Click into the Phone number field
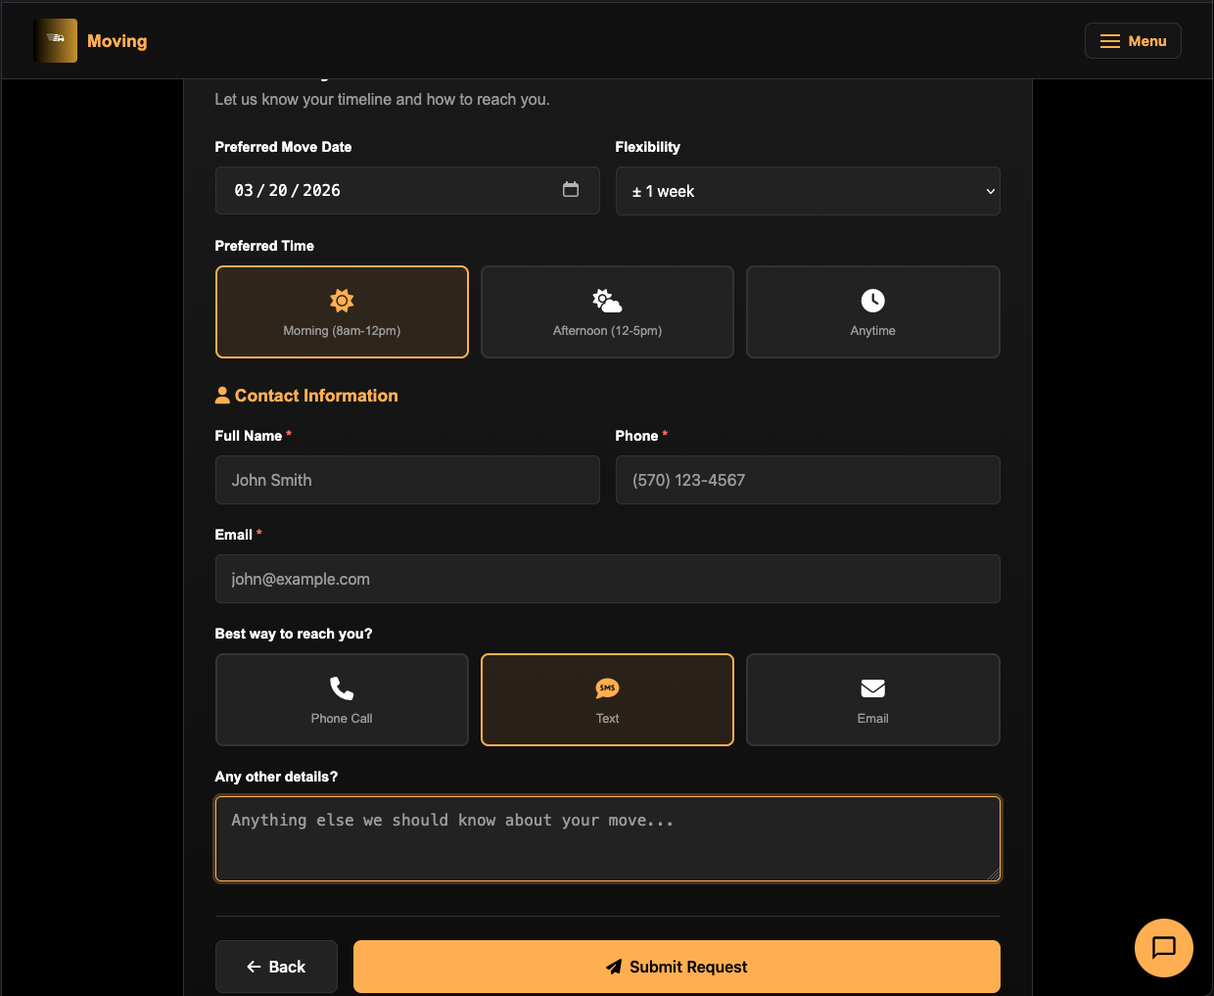 pyautogui.click(x=807, y=480)
